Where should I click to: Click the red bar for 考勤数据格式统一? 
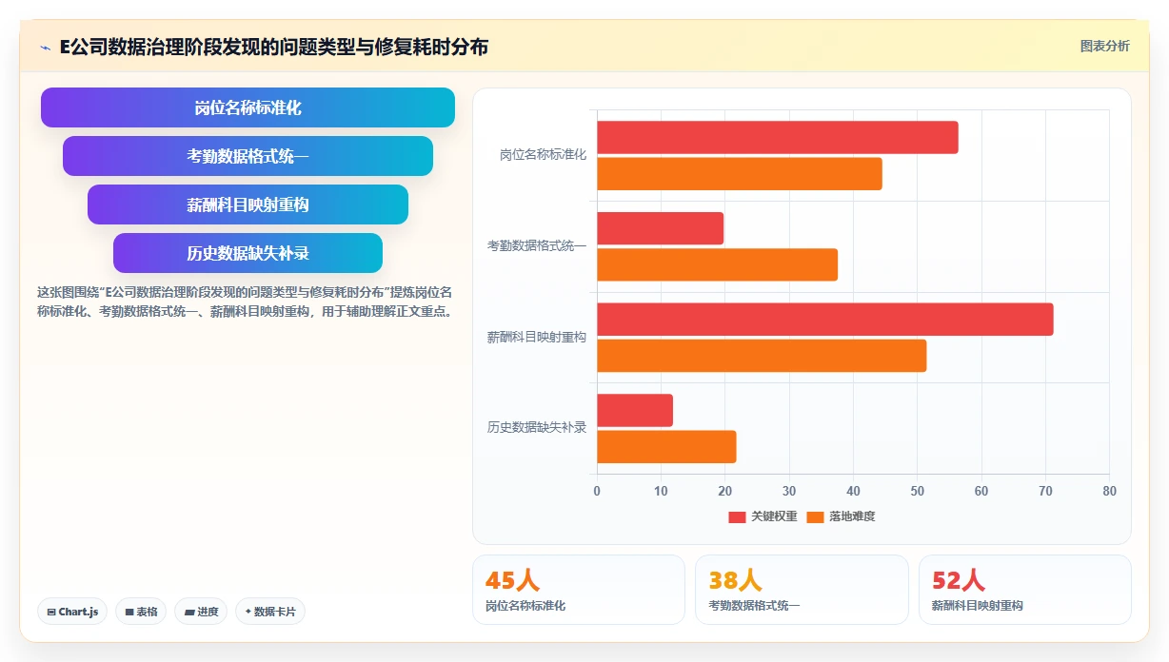tap(661, 228)
